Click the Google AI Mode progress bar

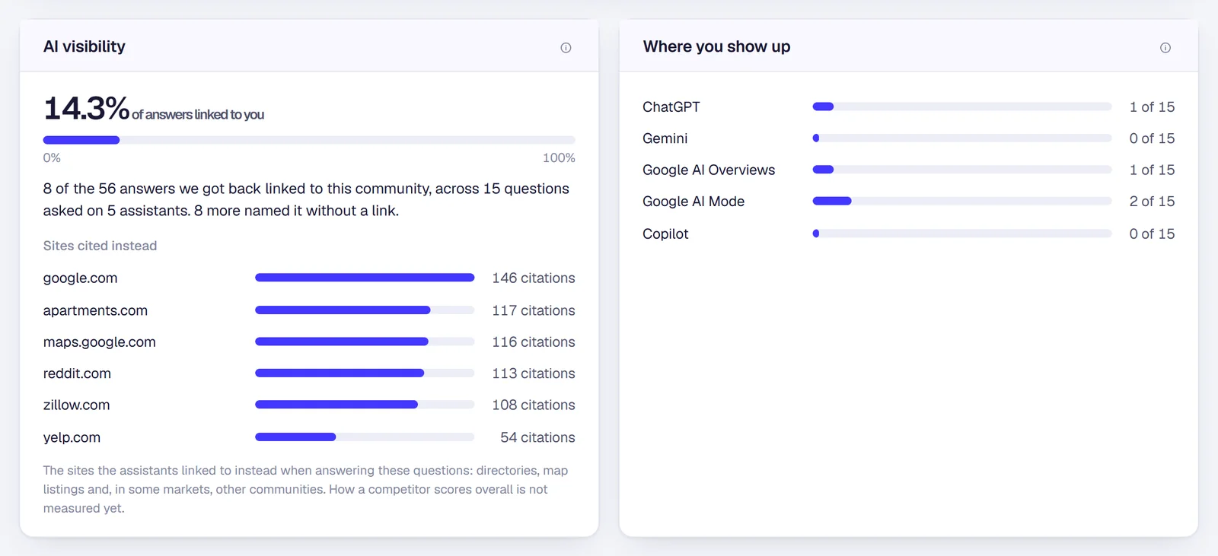[x=962, y=202]
